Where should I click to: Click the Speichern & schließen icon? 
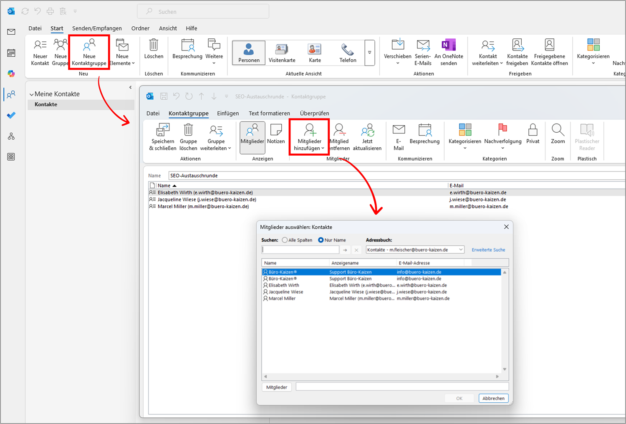click(x=163, y=130)
